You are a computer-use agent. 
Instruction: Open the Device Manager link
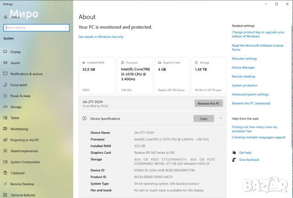point(243,68)
